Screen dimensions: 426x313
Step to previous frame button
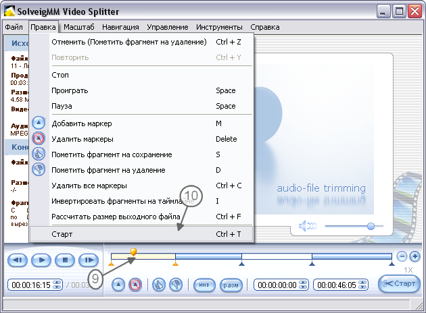coord(18,260)
